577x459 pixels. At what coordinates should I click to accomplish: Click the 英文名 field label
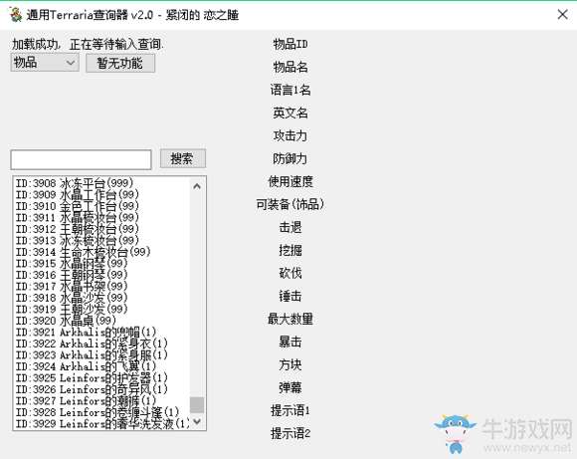coord(290,113)
